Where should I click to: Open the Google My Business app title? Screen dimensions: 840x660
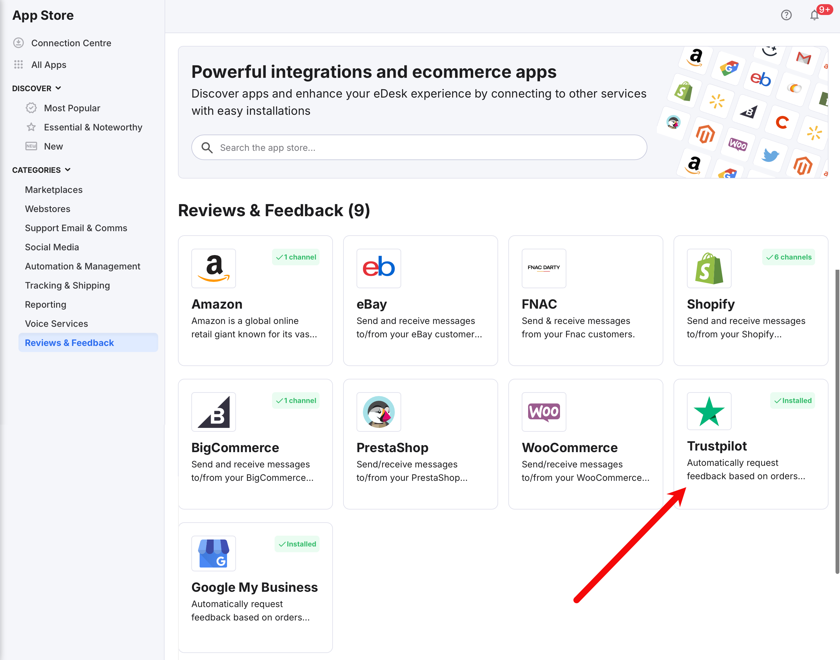254,587
